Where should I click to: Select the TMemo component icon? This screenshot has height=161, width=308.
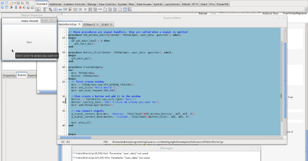(x=71, y=9)
